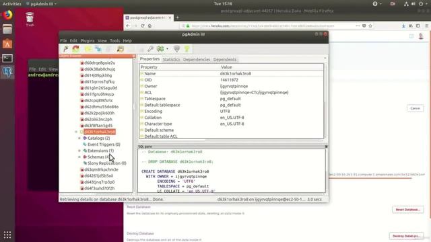Viewport: 431px width, 242px height.
Task: Click the CREATE DATABASE line in SQL pane
Action: click(175, 171)
